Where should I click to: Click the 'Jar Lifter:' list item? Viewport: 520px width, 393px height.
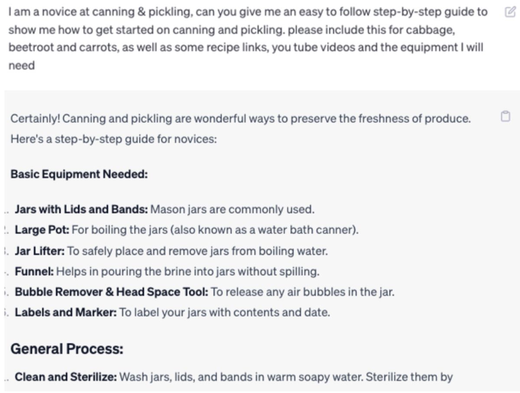click(171, 251)
